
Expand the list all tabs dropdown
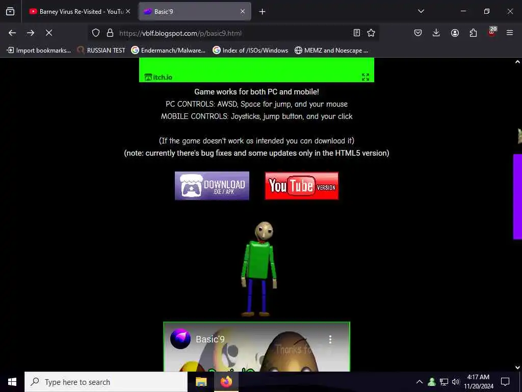point(421,11)
